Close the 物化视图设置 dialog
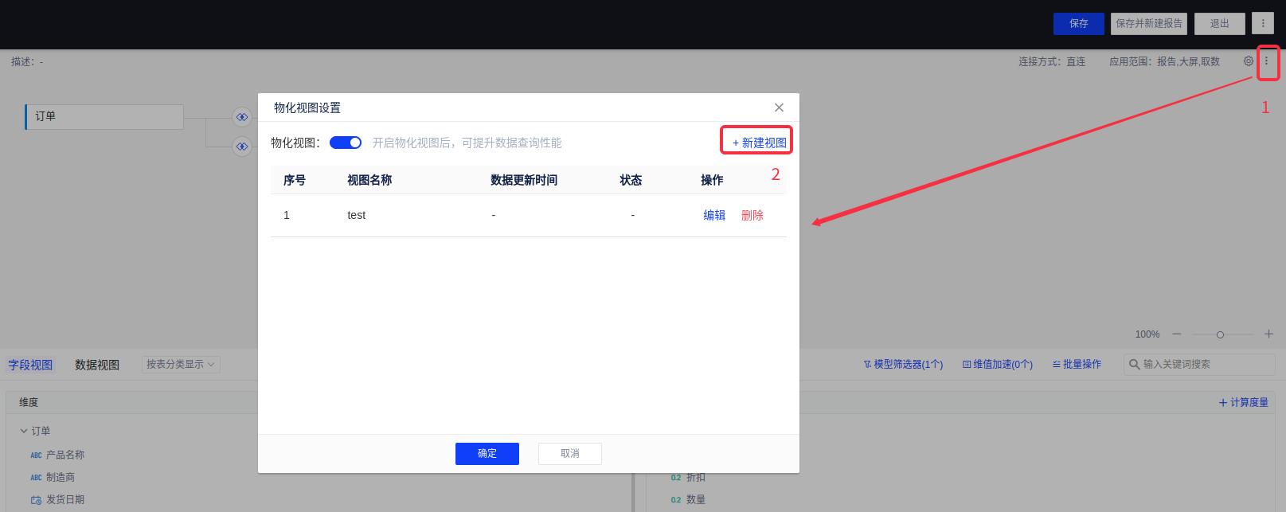 click(x=779, y=107)
